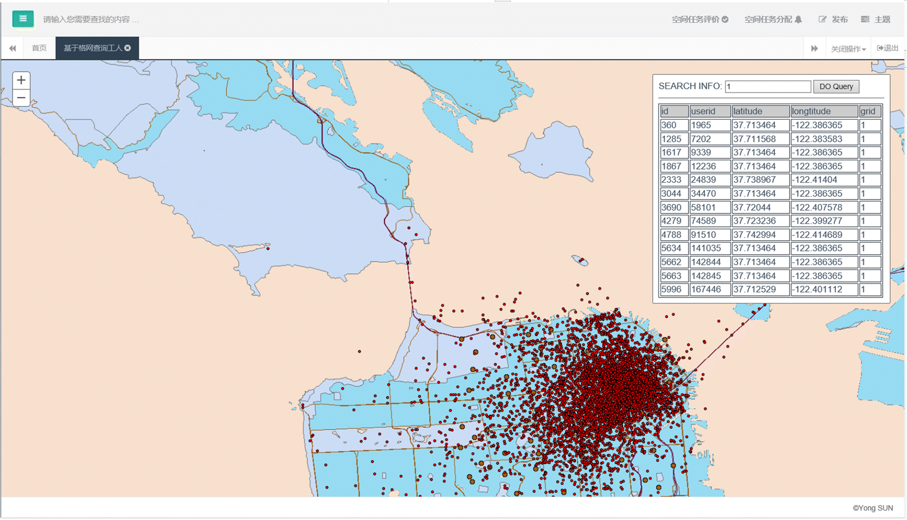Select userid cell 1965
The image size is (907, 520).
click(710, 125)
